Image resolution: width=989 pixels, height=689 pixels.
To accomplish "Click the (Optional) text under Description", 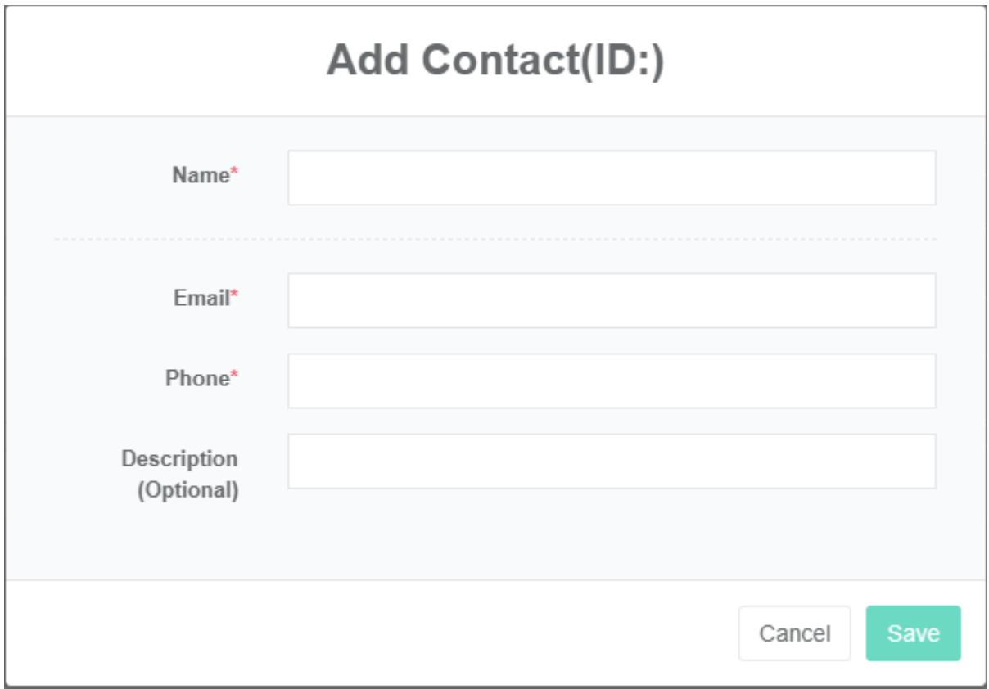I will 187,491.
